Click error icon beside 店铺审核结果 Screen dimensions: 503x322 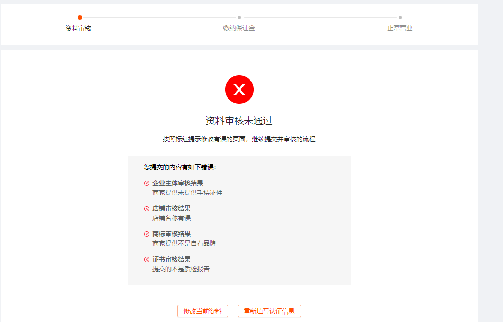click(147, 209)
